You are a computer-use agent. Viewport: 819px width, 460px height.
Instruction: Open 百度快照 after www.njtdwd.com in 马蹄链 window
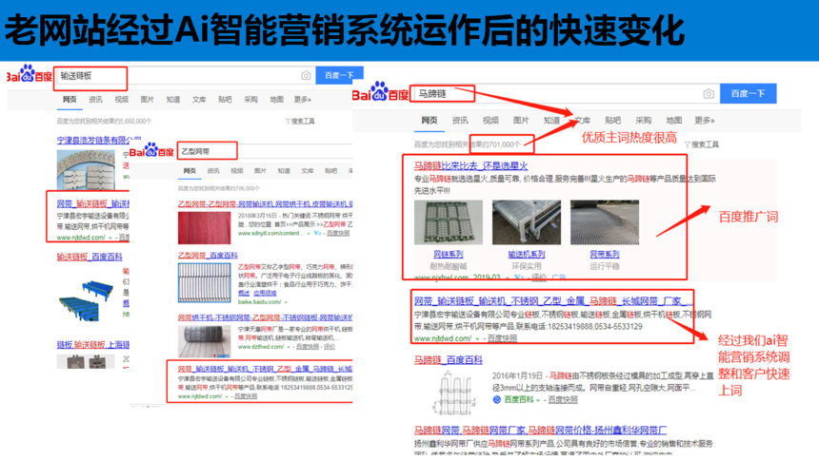(502, 338)
